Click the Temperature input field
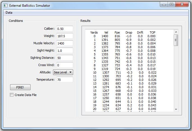This screenshot has width=192, height=131. [x=65, y=79]
